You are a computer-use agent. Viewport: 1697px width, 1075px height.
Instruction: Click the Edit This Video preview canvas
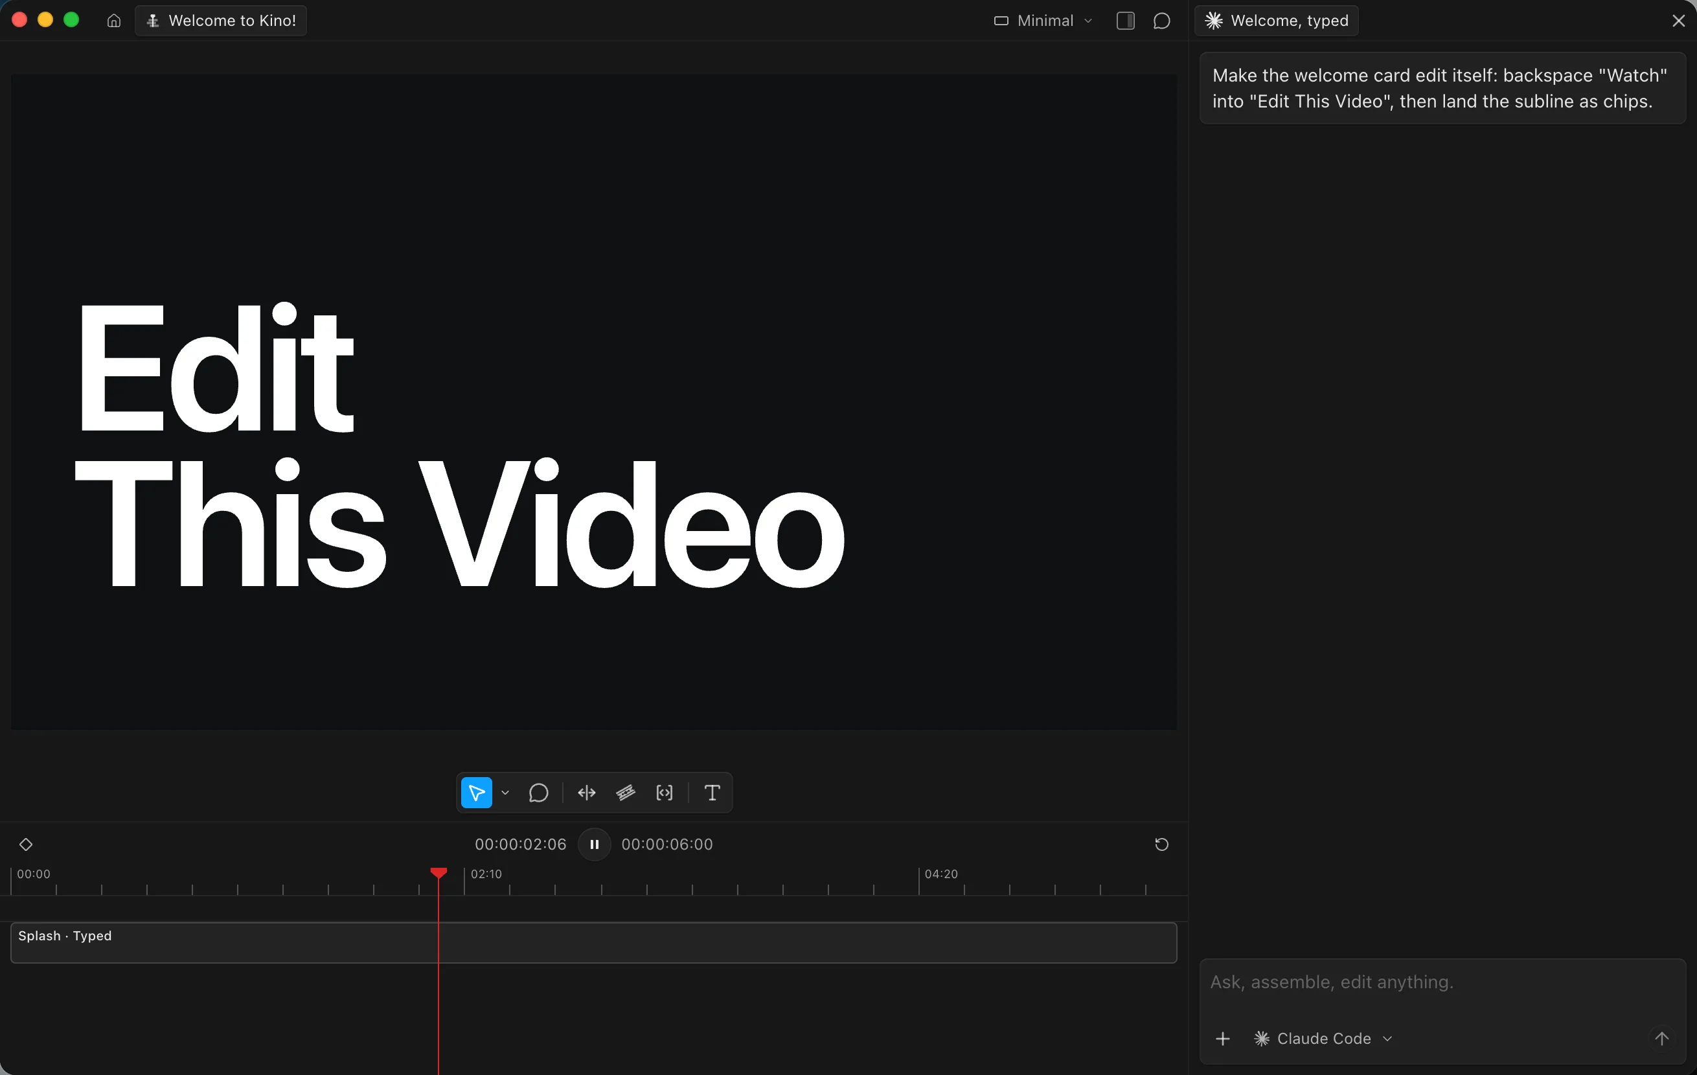tap(593, 402)
